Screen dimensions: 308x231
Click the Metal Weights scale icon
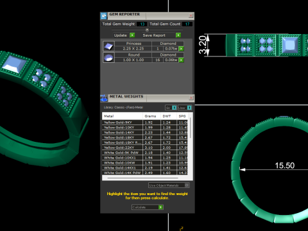point(104,98)
